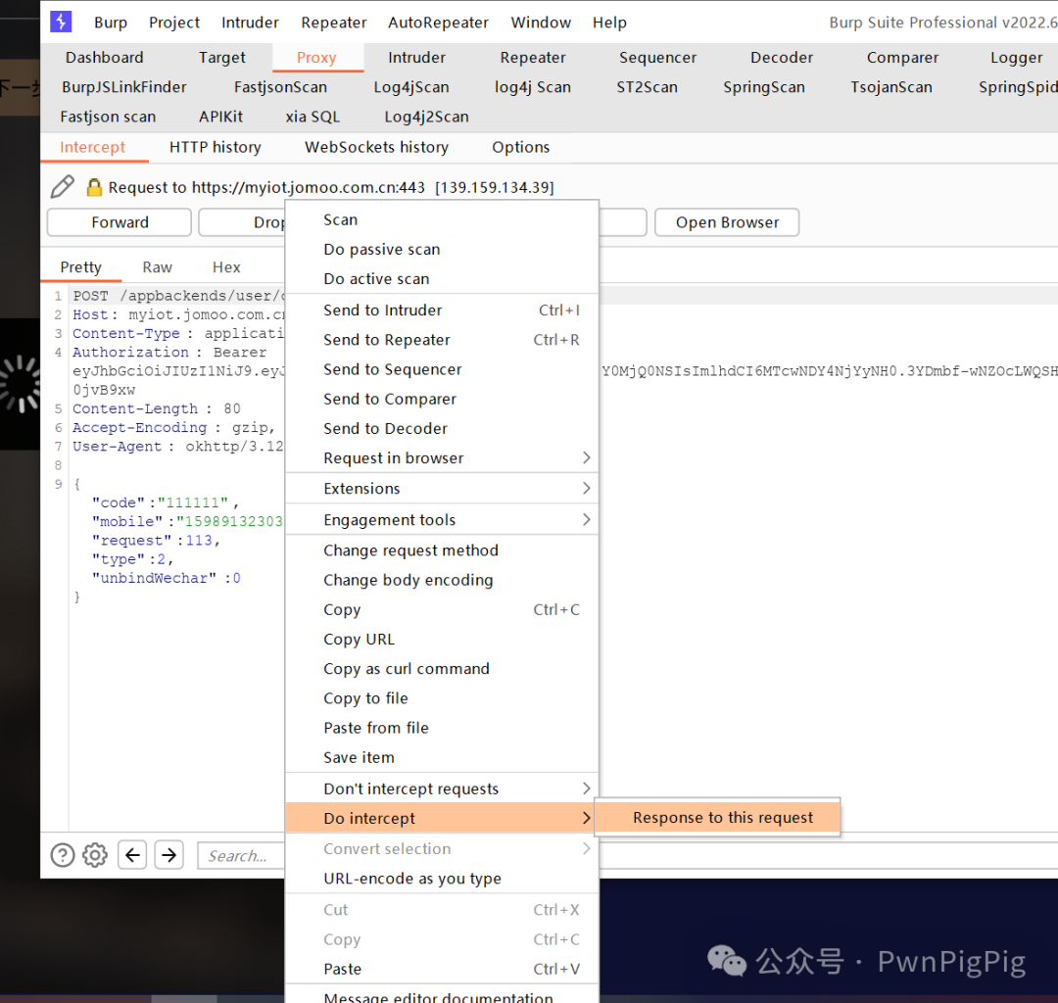Screen dimensions: 1058x1003
Task: Switch message view to Raw
Action: (x=157, y=267)
